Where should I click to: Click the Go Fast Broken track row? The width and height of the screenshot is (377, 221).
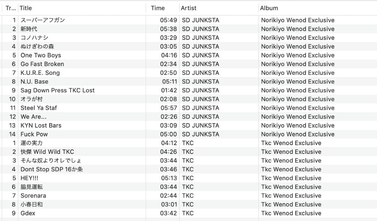tap(42, 64)
